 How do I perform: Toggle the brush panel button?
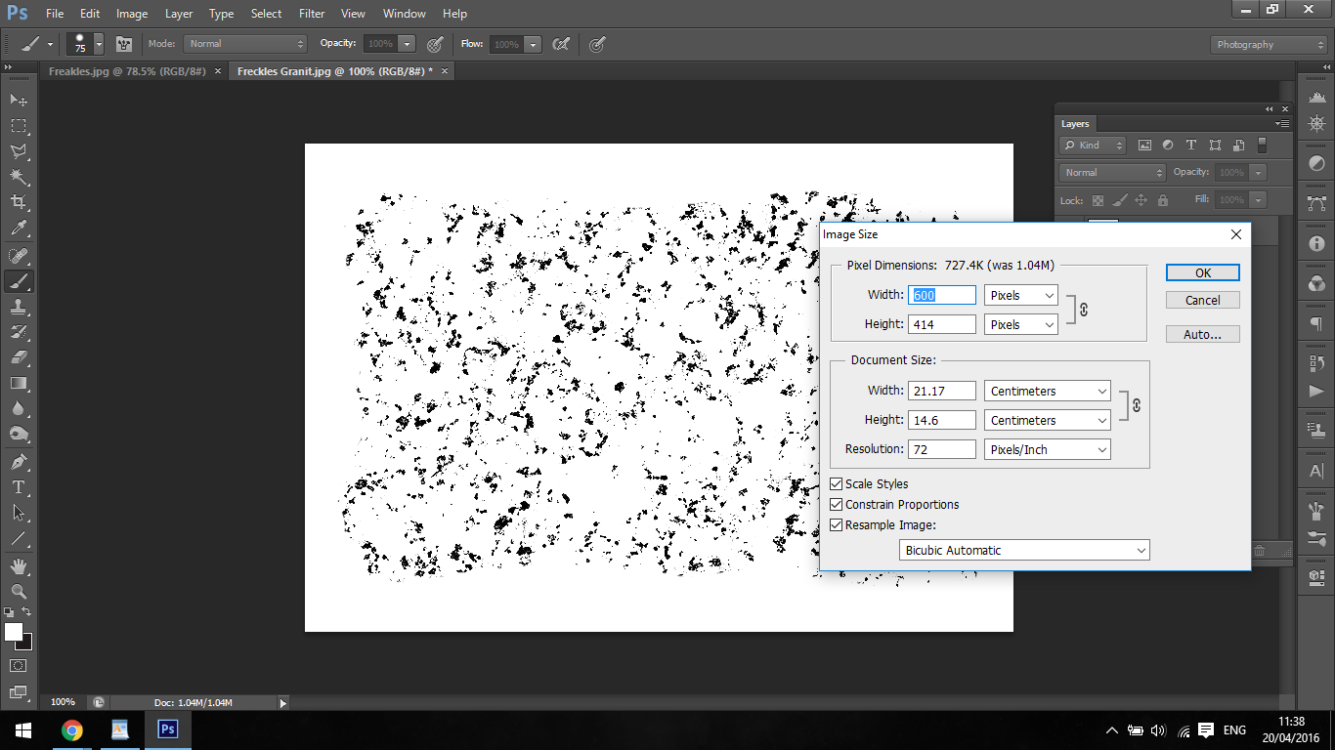[x=124, y=44]
